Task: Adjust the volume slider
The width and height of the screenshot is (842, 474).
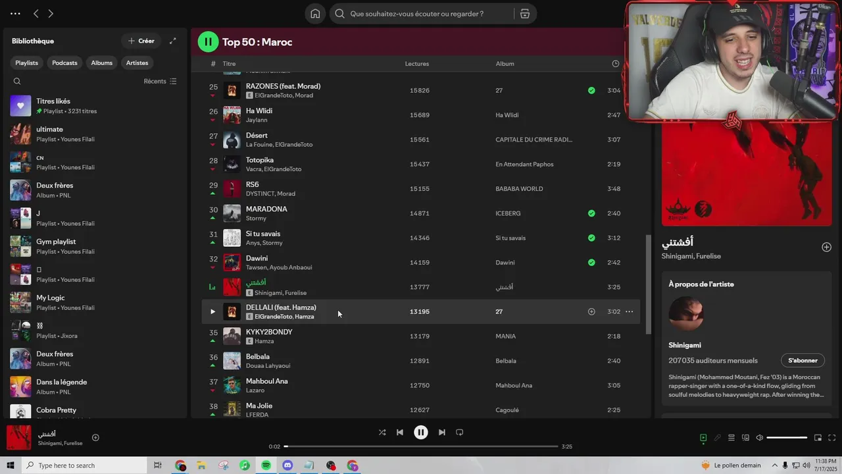Action: pyautogui.click(x=787, y=438)
